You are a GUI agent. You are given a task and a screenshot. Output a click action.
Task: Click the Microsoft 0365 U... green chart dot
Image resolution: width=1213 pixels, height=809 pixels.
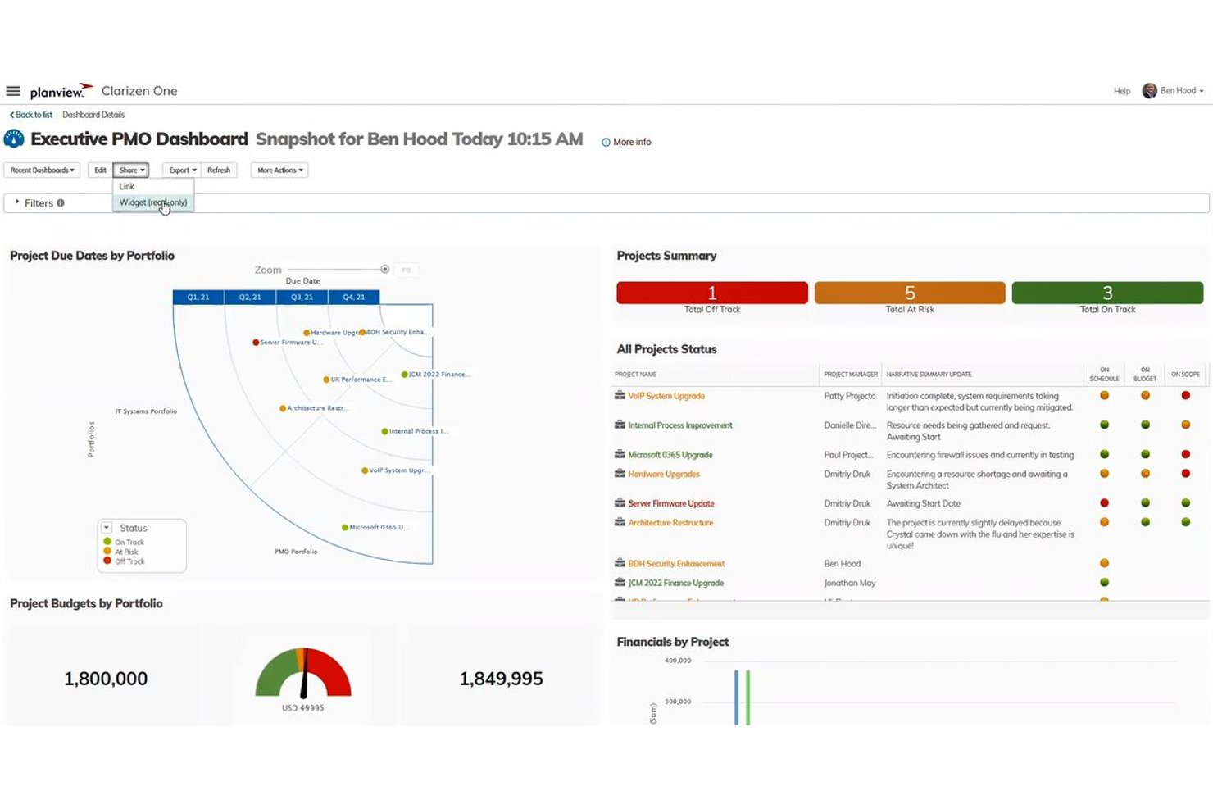click(345, 528)
